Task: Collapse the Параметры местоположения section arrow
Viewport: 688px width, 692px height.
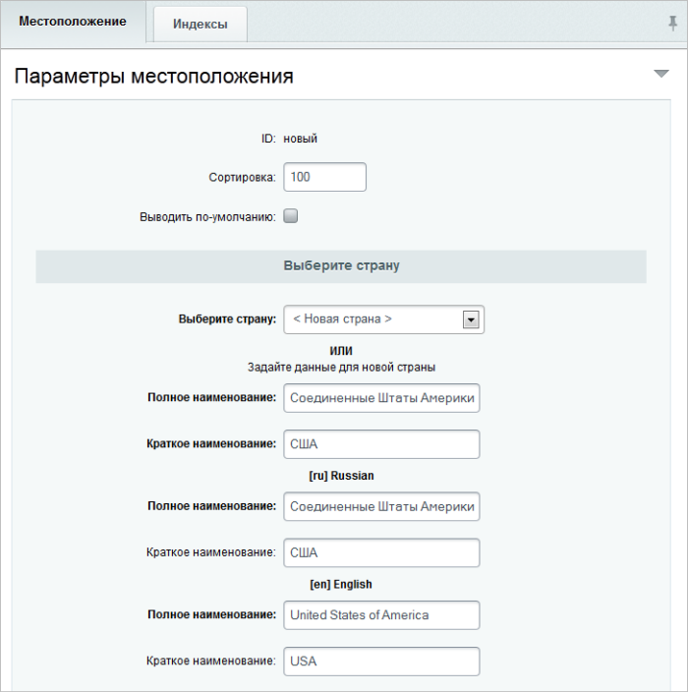Action: (x=661, y=74)
